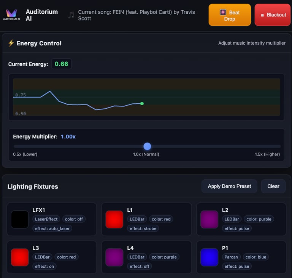
Task: Click the 'color: off' tag on LFX1
Action: point(74,219)
